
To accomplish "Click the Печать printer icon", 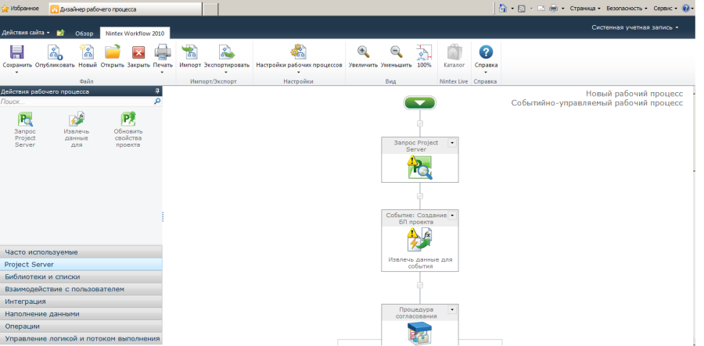I will tap(163, 52).
